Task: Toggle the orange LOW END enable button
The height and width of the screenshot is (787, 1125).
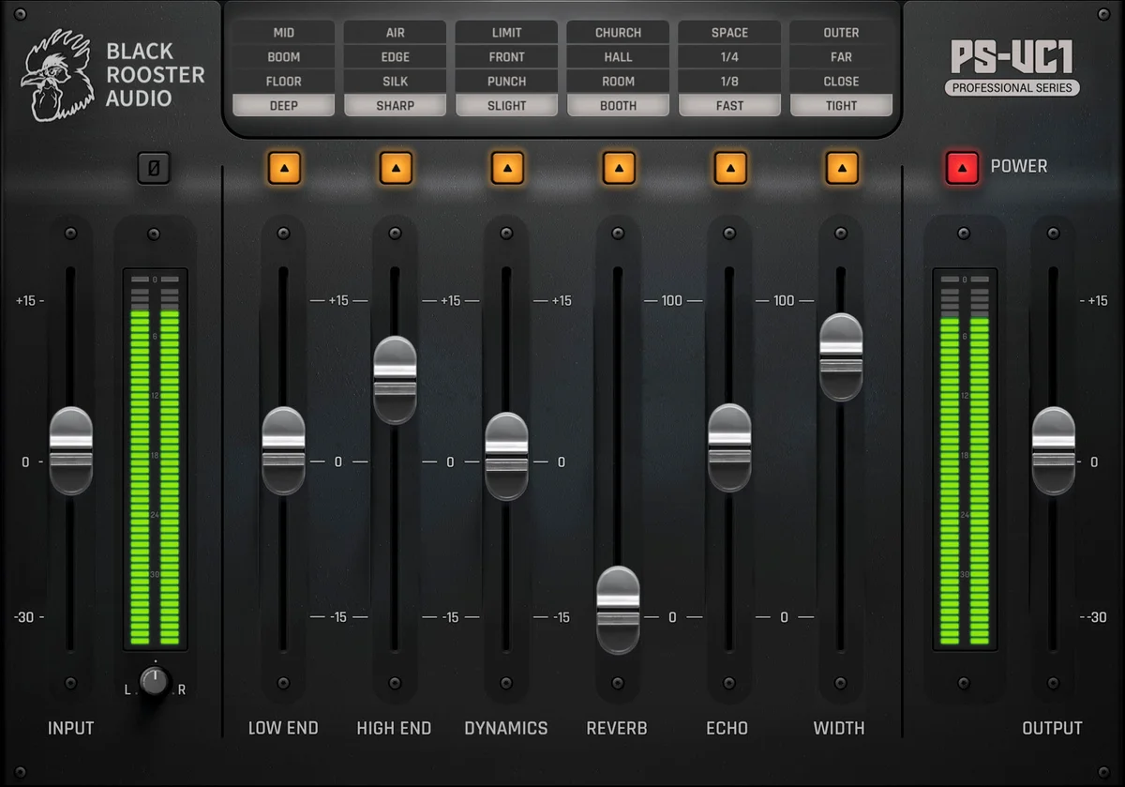Action: pyautogui.click(x=284, y=168)
